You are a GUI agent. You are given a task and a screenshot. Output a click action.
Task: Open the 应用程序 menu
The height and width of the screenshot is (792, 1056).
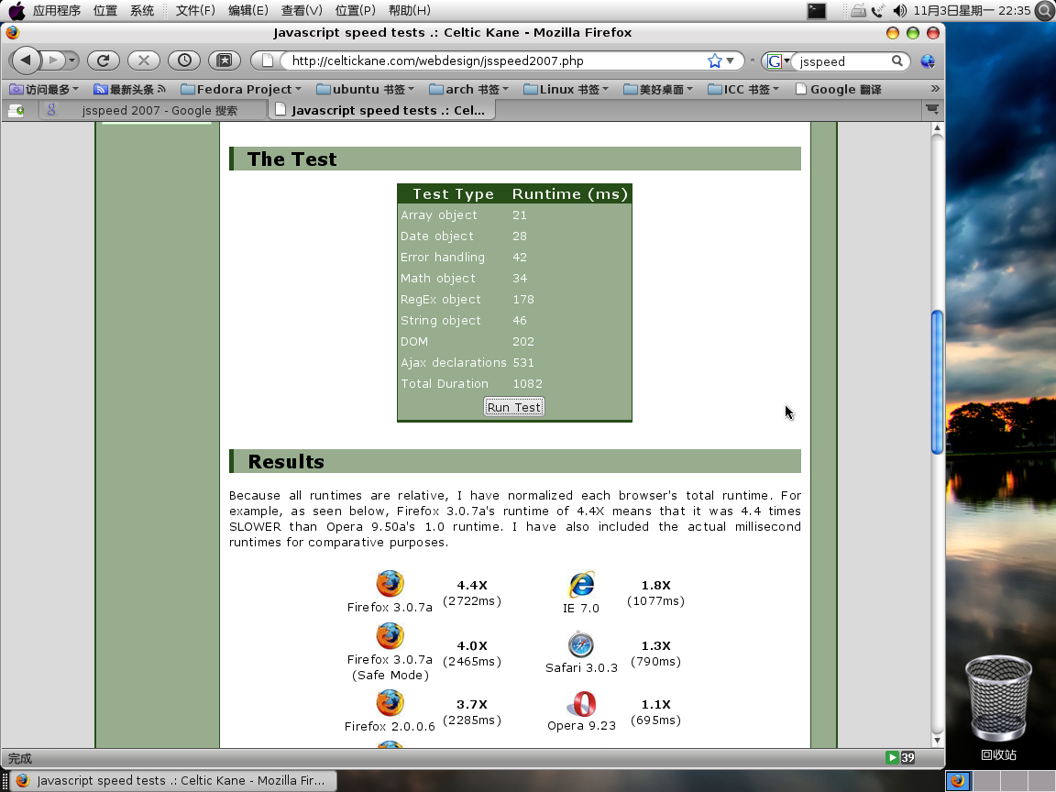(x=57, y=11)
